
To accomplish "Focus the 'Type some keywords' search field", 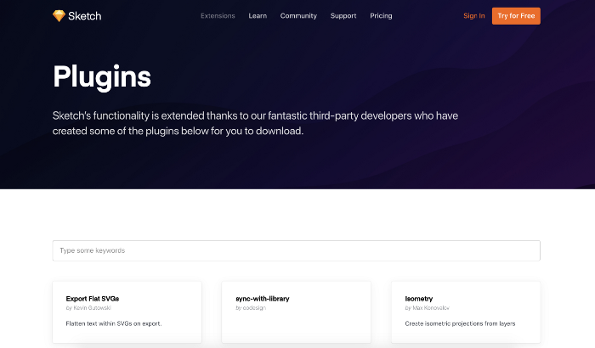I will pyautogui.click(x=296, y=250).
